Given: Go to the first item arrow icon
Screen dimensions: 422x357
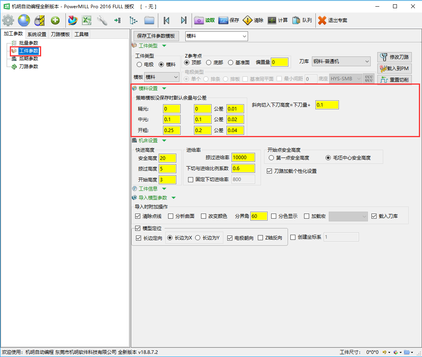Looking at the screenshot, I should tap(167, 20).
